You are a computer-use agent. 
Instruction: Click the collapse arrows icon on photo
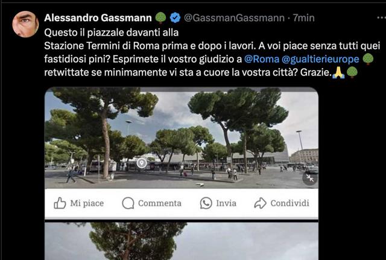coord(309,178)
